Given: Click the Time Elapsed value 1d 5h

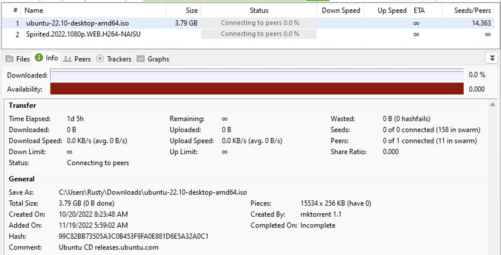Looking at the screenshot, I should [75, 119].
